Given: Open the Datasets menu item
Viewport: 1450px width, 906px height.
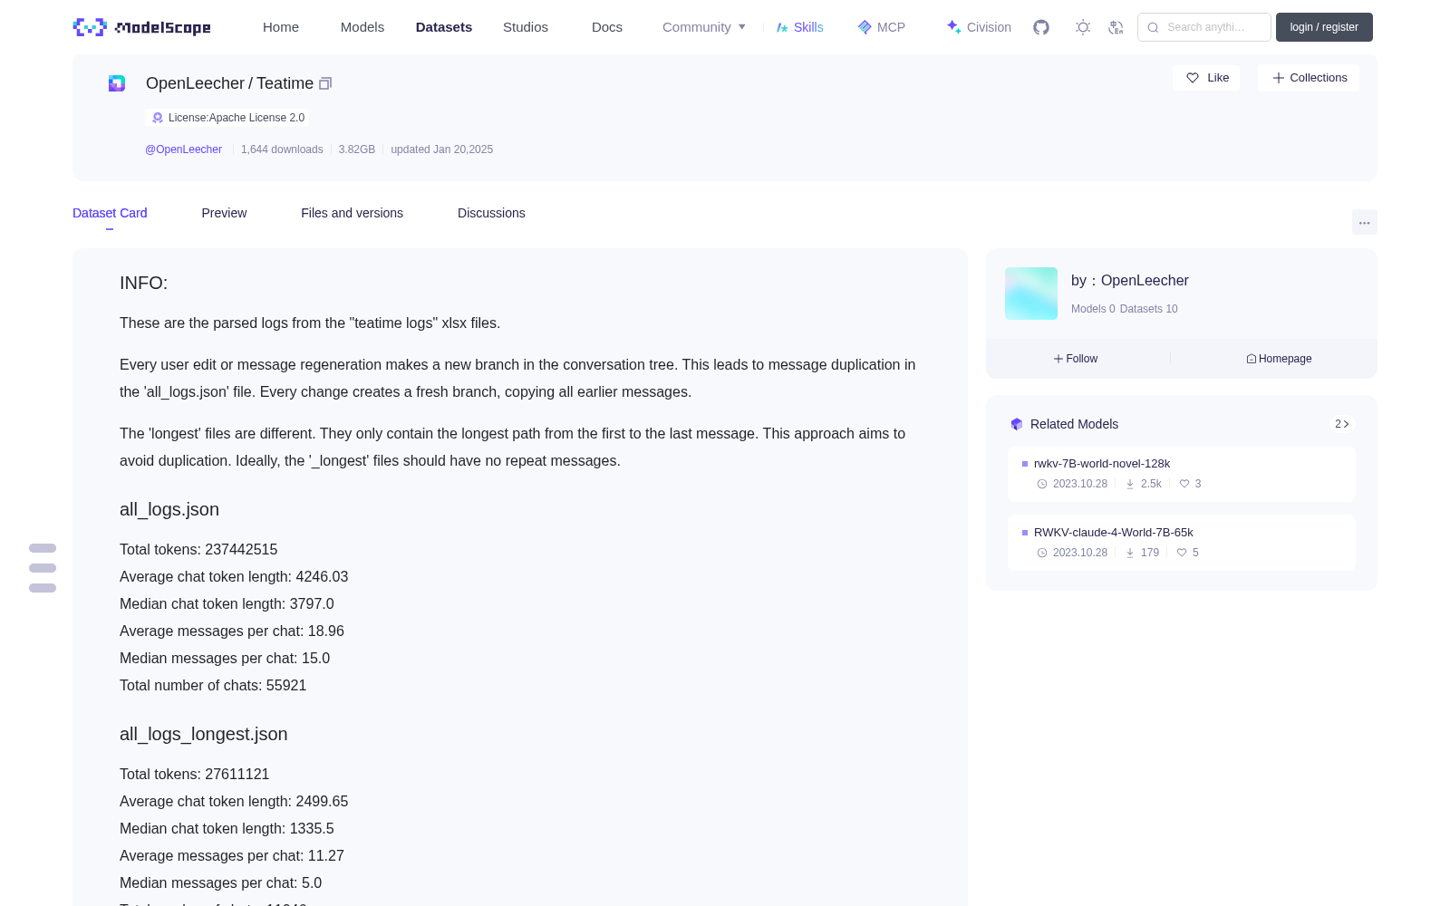Looking at the screenshot, I should click(444, 27).
